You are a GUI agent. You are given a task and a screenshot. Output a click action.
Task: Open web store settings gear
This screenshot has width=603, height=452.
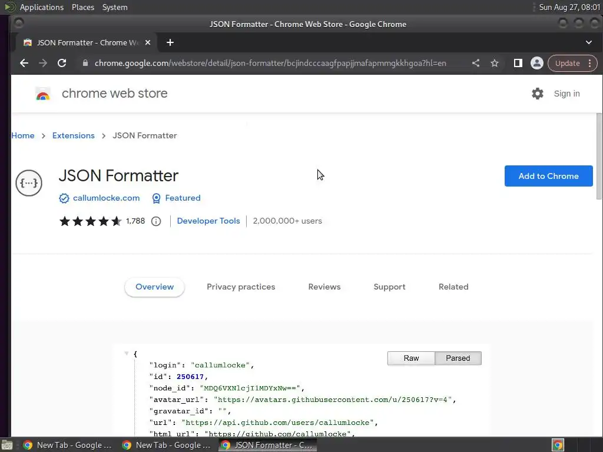tap(537, 94)
